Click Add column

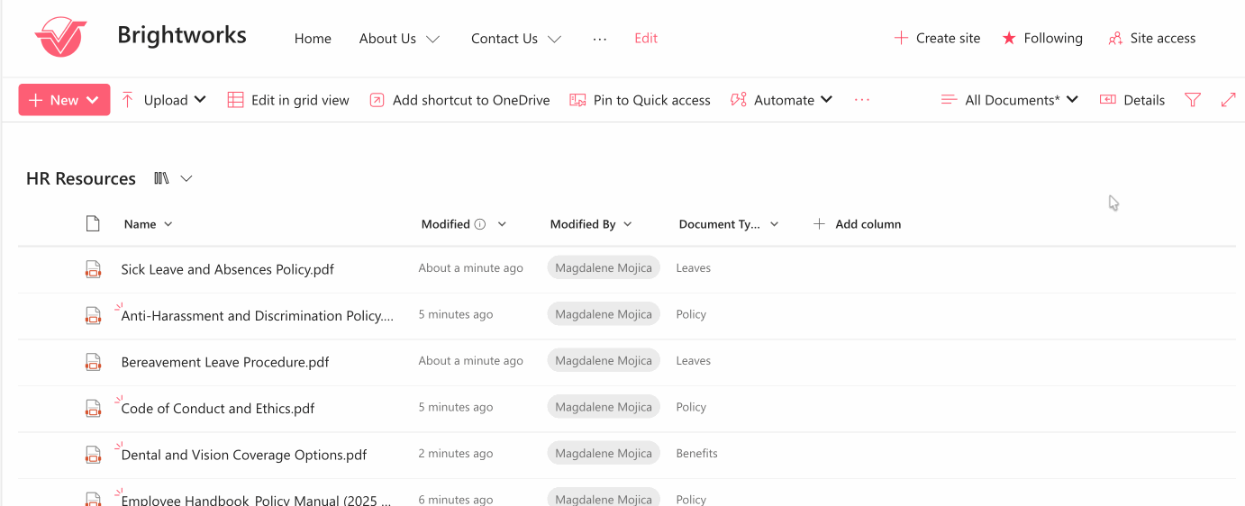857,224
